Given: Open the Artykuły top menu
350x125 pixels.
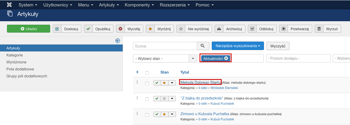Looking at the screenshot, I should pyautogui.click(x=109, y=5).
